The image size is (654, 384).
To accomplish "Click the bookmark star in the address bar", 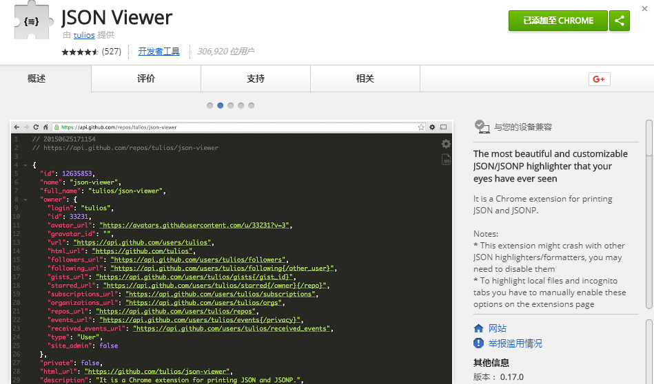I will tap(421, 127).
